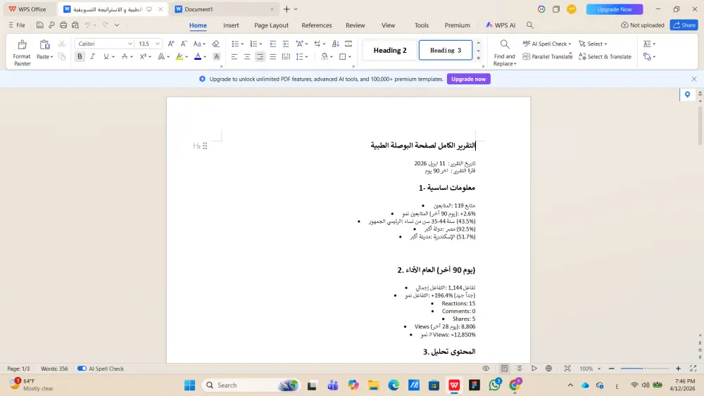The image size is (704, 396).
Task: Click the Not uploaded cloud status
Action: (643, 25)
